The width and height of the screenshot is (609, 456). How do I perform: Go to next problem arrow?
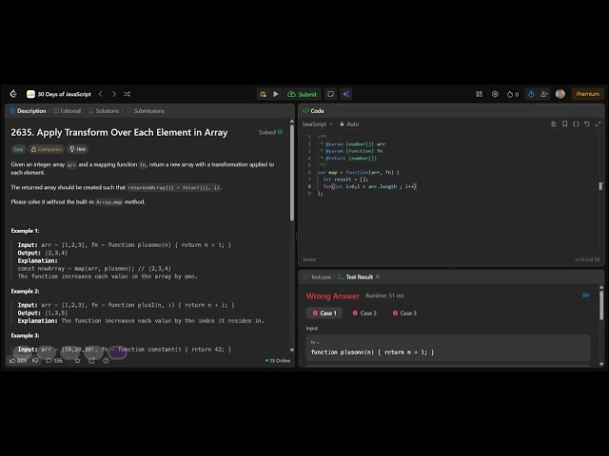(x=114, y=94)
